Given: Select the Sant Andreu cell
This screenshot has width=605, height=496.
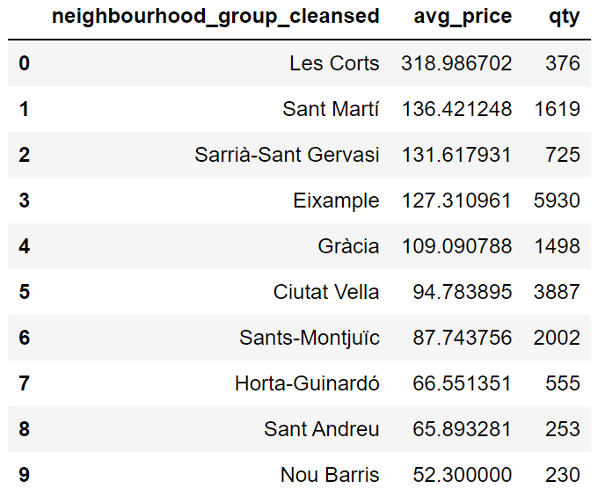Looking at the screenshot, I should point(321,429).
